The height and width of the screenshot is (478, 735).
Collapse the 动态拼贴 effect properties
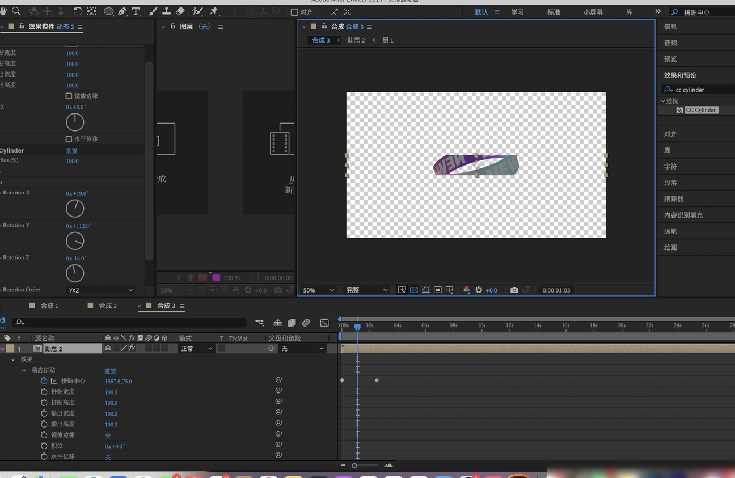(x=24, y=370)
